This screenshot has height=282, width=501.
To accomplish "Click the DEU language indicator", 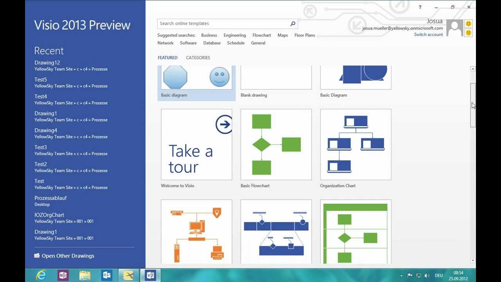I will (439, 276).
